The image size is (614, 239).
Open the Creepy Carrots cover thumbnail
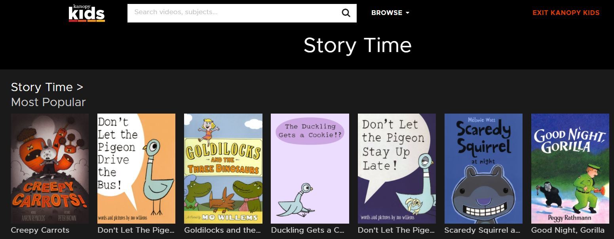pos(50,168)
